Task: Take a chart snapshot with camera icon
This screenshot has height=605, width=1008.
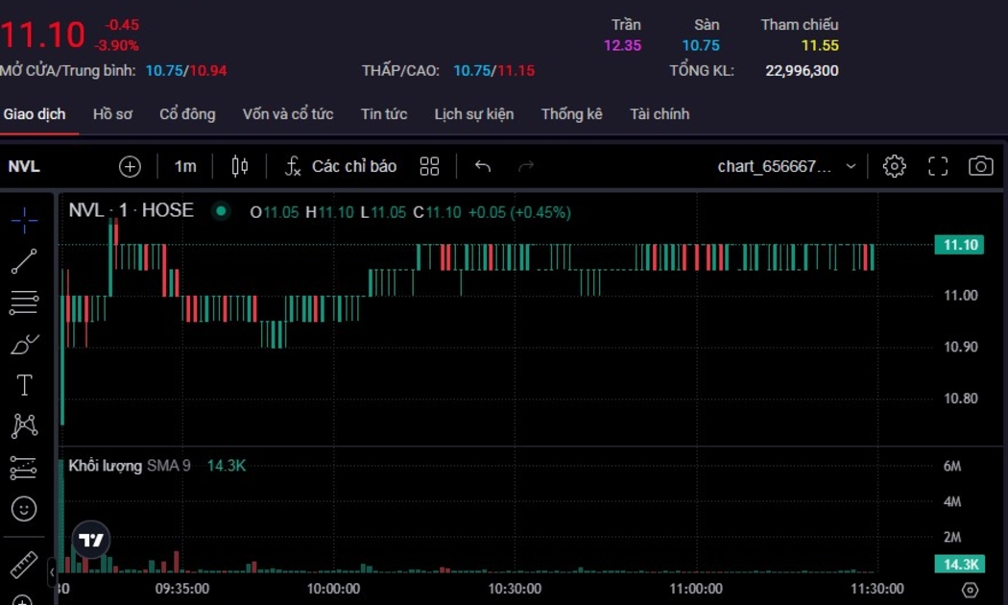Action: (980, 166)
